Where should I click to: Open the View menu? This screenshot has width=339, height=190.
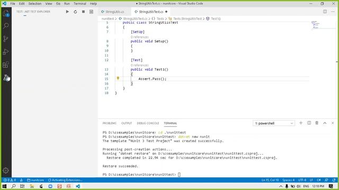click(x=49, y=4)
